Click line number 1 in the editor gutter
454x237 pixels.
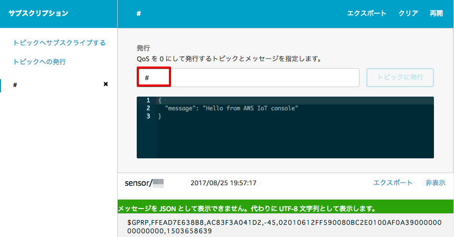pos(148,100)
